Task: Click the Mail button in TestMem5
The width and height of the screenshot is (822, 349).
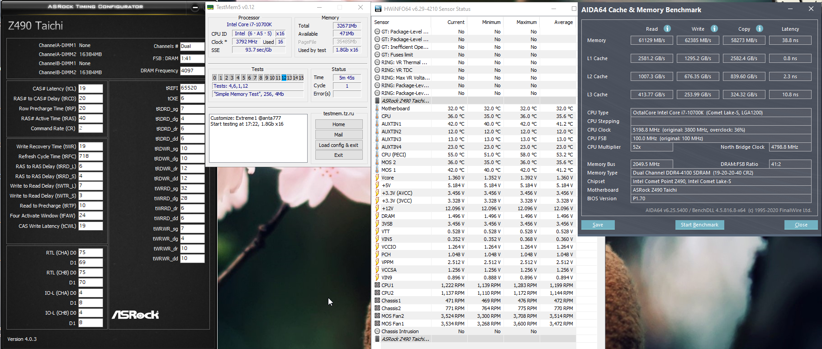Action: click(339, 135)
